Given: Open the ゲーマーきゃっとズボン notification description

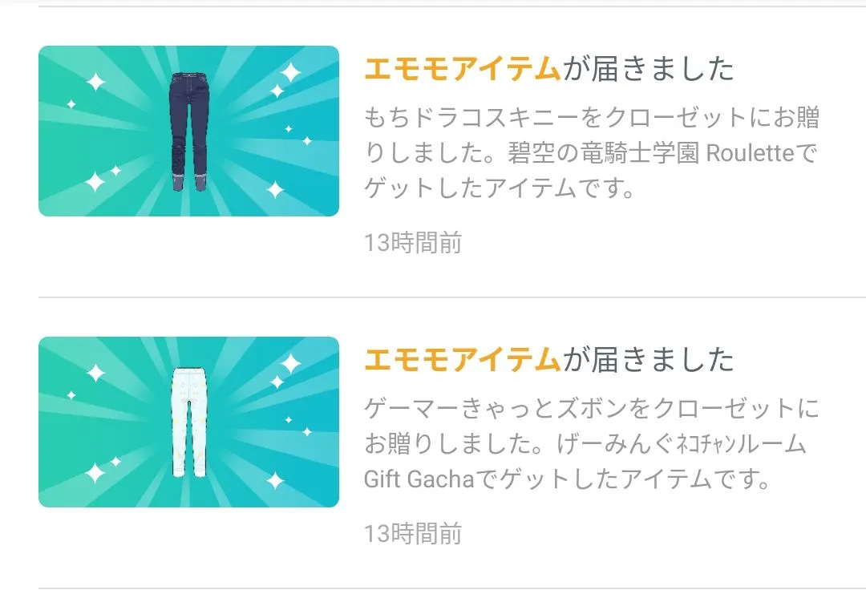Looking at the screenshot, I should (592, 444).
